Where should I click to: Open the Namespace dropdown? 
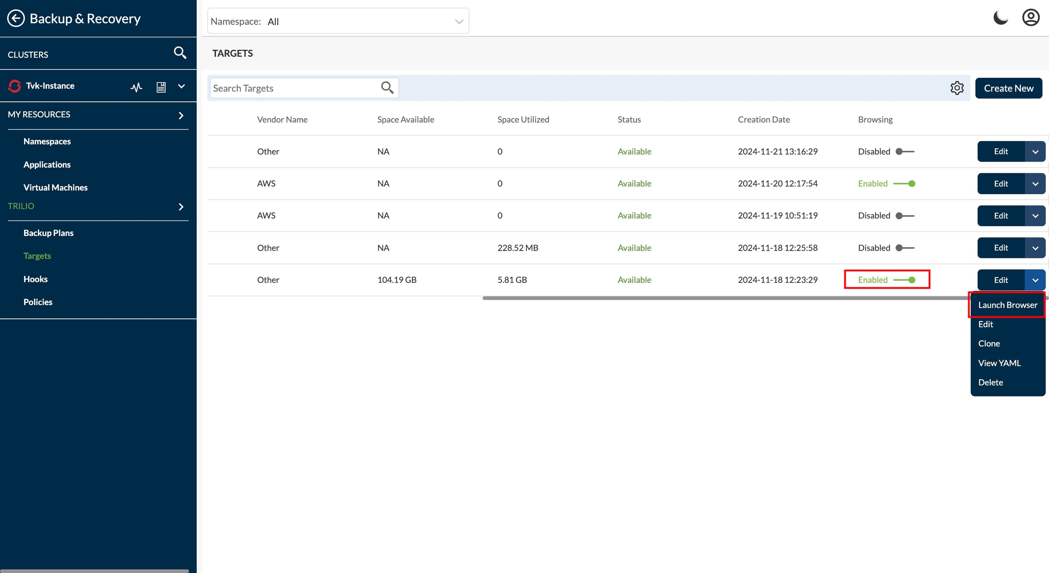click(x=338, y=21)
